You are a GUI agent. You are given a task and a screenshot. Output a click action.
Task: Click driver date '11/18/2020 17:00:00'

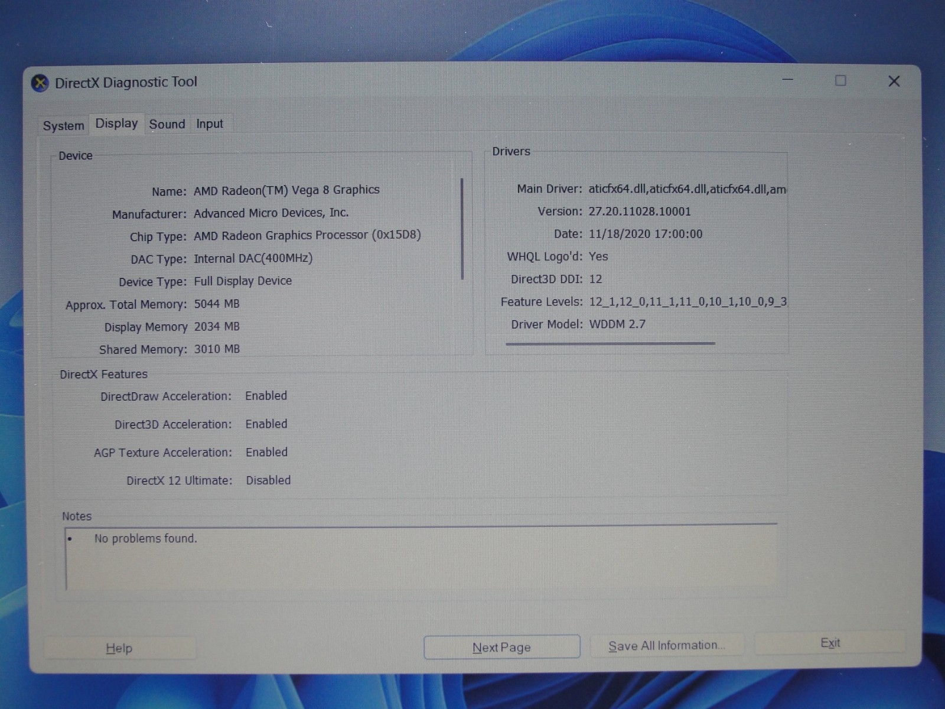tap(646, 234)
